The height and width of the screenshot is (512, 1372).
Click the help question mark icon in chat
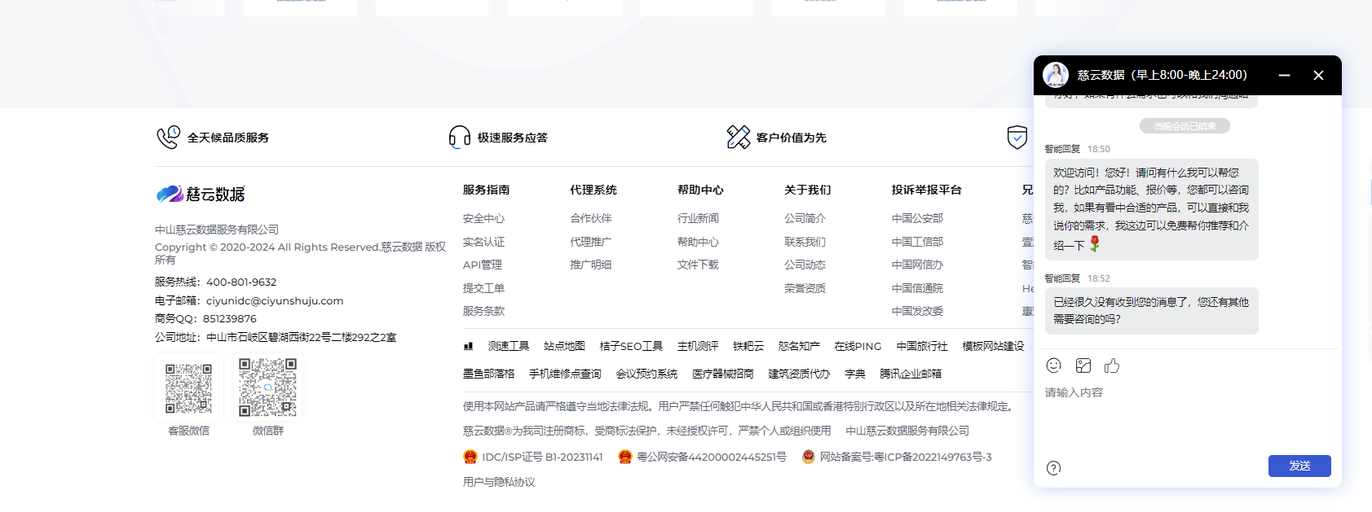coord(1053,468)
